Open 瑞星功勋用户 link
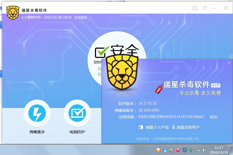 tap(188, 127)
